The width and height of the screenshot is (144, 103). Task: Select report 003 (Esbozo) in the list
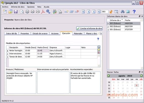pyautogui.click(x=124, y=23)
